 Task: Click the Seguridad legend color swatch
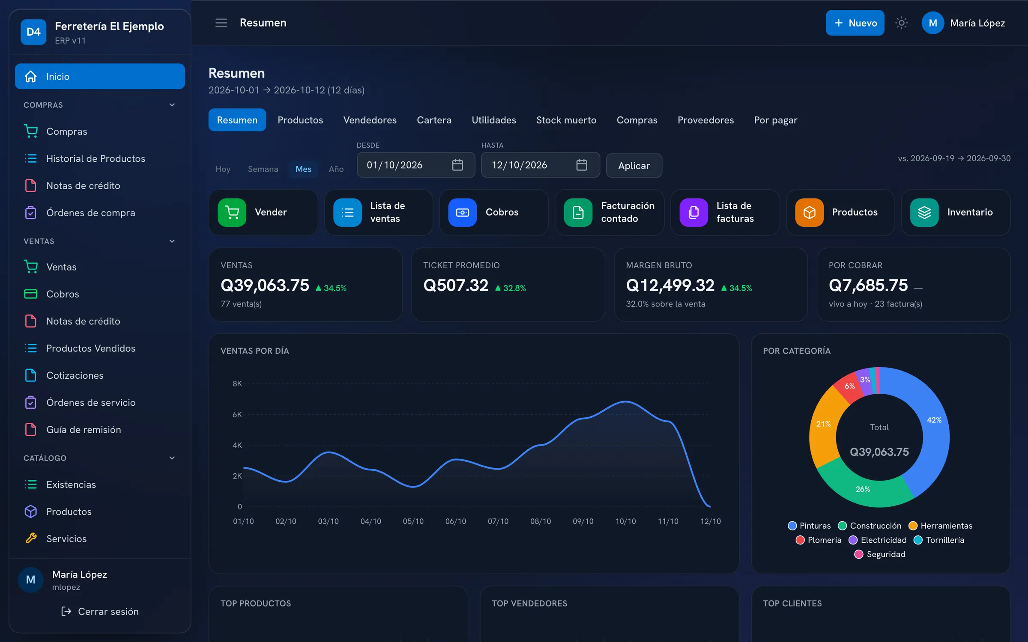click(859, 554)
